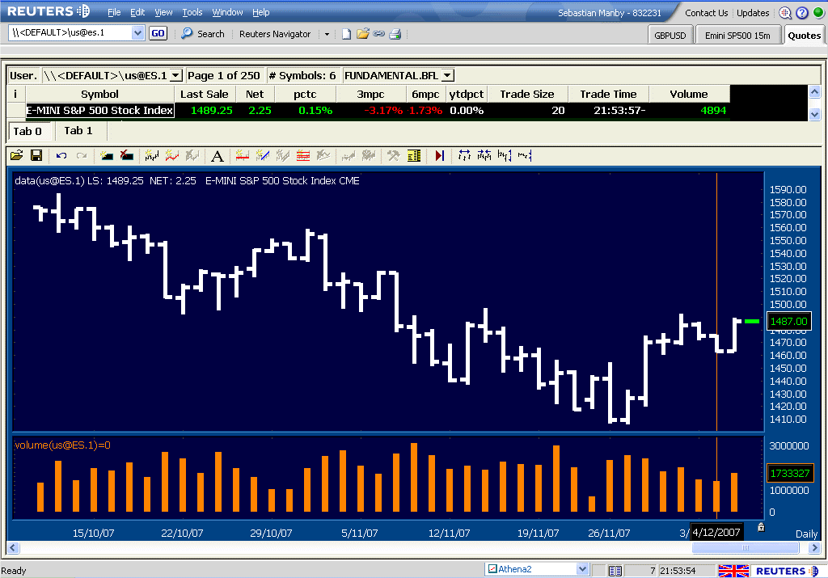This screenshot has height=578, width=828.
Task: Save chart using floppy disk icon
Action: (x=36, y=155)
